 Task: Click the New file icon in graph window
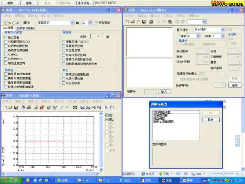tap(4, 108)
